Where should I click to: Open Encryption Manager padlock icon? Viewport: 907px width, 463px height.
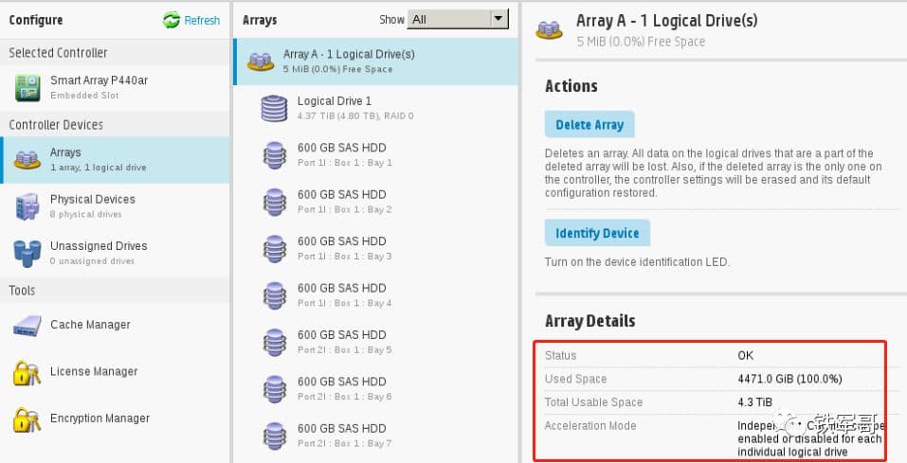tap(27, 418)
